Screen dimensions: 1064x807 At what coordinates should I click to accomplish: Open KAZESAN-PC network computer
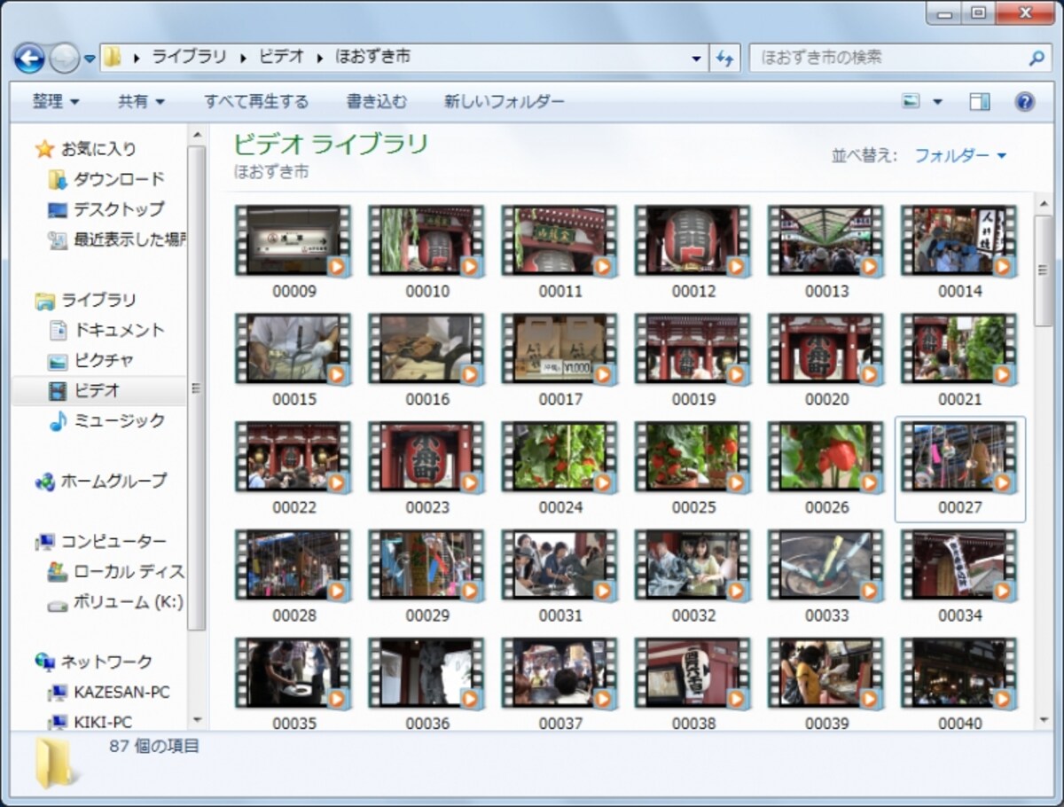[109, 692]
